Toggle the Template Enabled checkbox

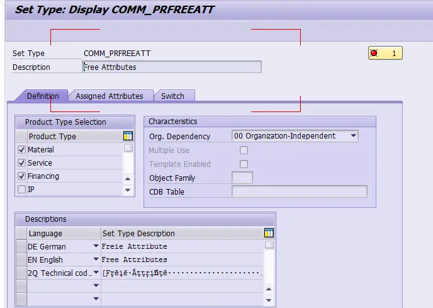tap(244, 164)
